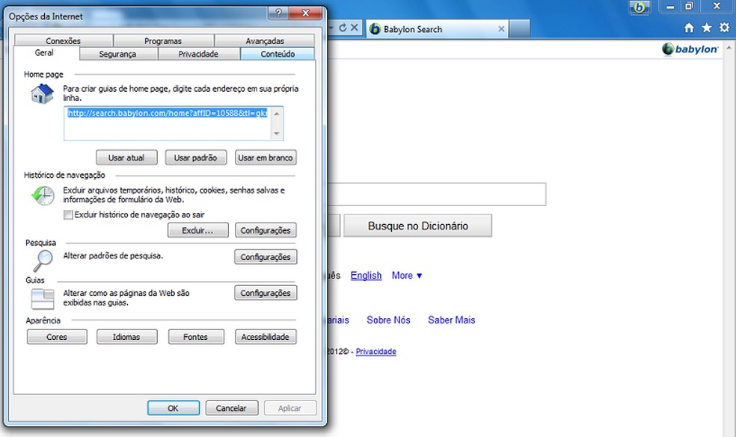Image resolution: width=736 pixels, height=437 pixels.
Task: Switch to the Programas tab
Action: 163,41
